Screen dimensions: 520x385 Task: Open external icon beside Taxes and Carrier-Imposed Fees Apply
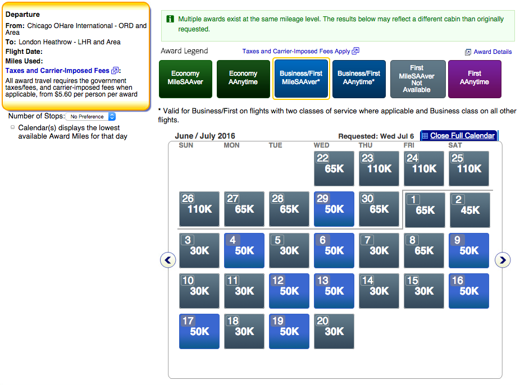click(x=355, y=51)
